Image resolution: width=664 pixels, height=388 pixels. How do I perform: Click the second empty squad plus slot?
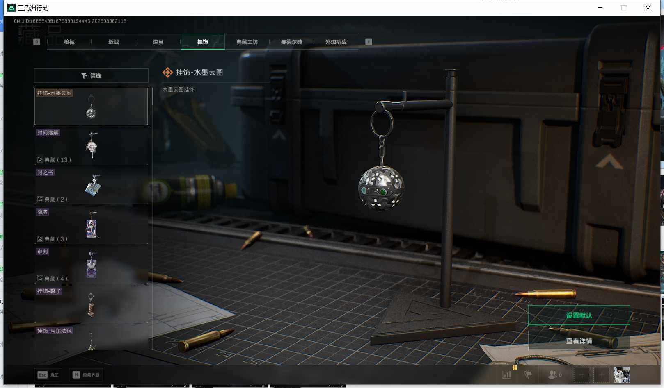(602, 374)
